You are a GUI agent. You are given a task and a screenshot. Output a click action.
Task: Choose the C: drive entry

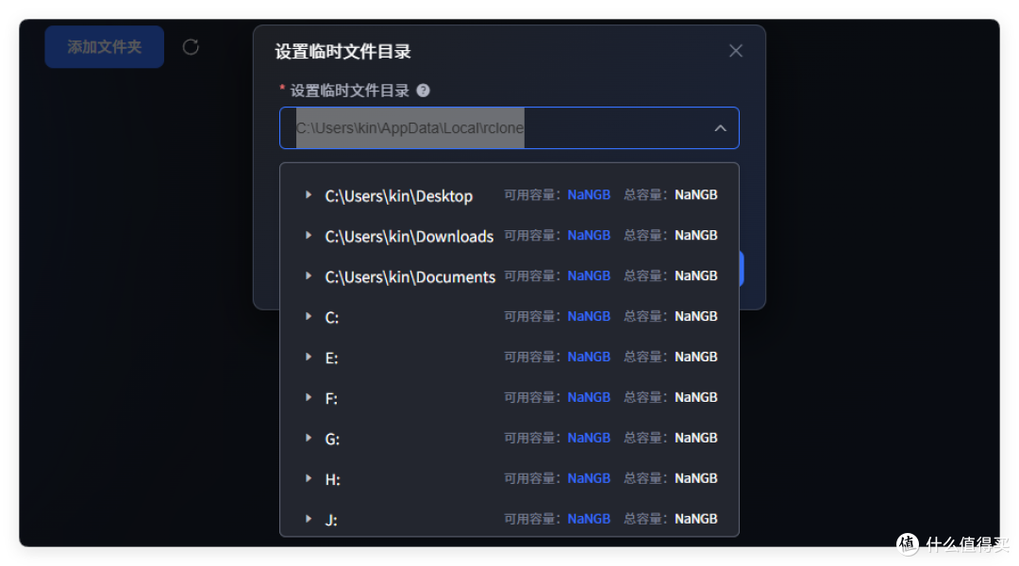331,317
